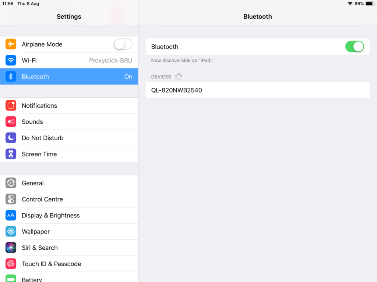This screenshot has height=282, width=377.
Task: Tap the General gear icon
Action: 11,183
